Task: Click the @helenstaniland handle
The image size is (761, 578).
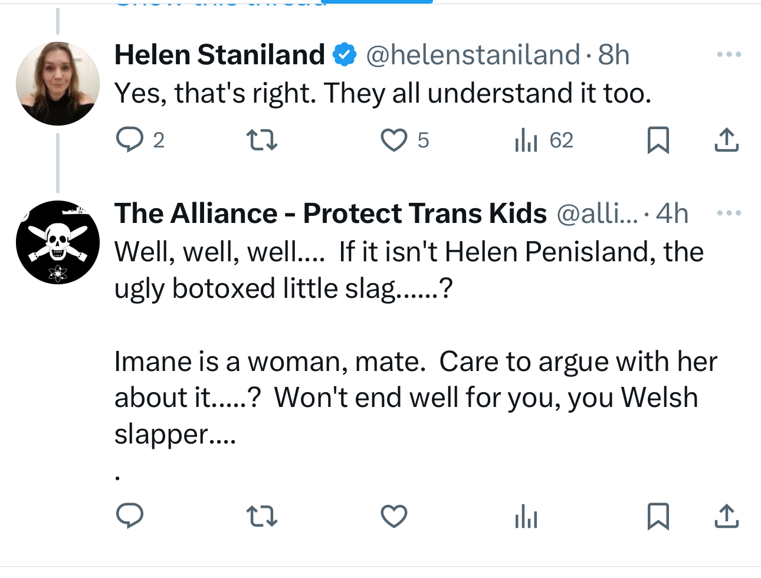Action: pyautogui.click(x=473, y=55)
